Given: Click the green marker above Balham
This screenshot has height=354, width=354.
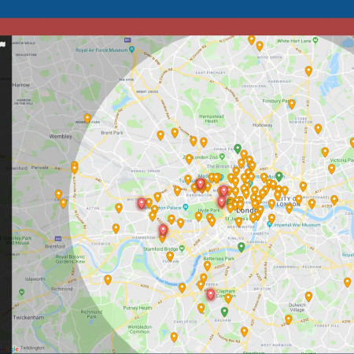Looking at the screenshot, I should [224, 312].
